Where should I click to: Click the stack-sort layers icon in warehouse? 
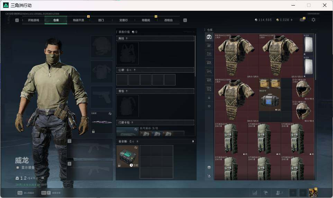click(x=209, y=168)
